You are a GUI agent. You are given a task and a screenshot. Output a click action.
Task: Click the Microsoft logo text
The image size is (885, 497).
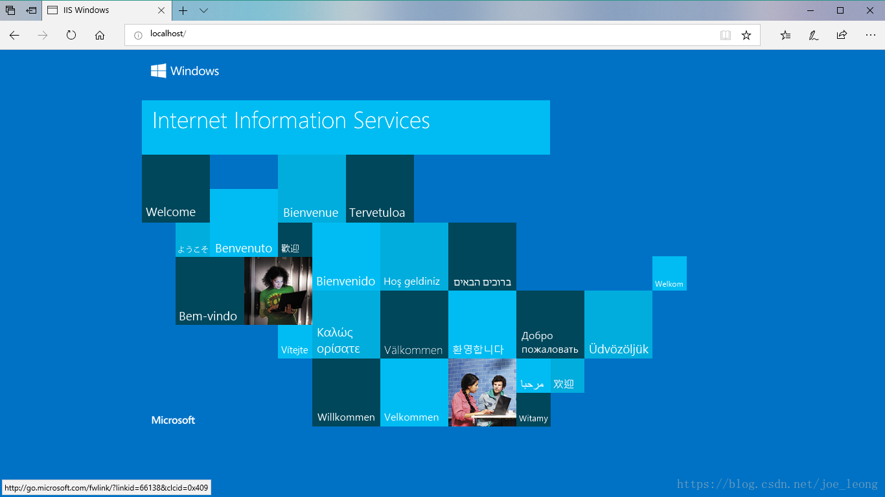click(x=173, y=420)
